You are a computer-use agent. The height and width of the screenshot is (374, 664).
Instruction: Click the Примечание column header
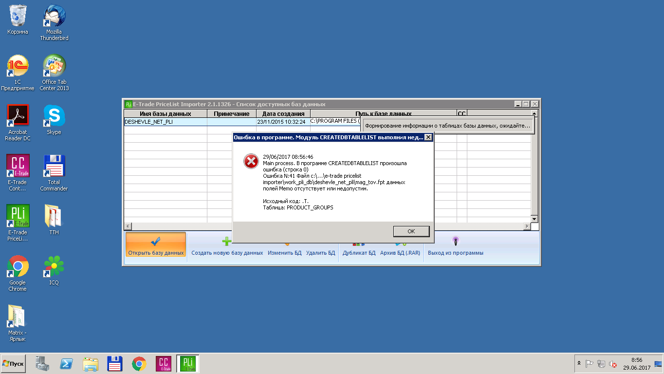(x=232, y=114)
